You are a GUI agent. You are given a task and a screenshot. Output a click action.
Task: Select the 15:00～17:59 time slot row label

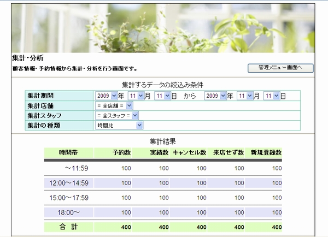pyautogui.click(x=69, y=197)
